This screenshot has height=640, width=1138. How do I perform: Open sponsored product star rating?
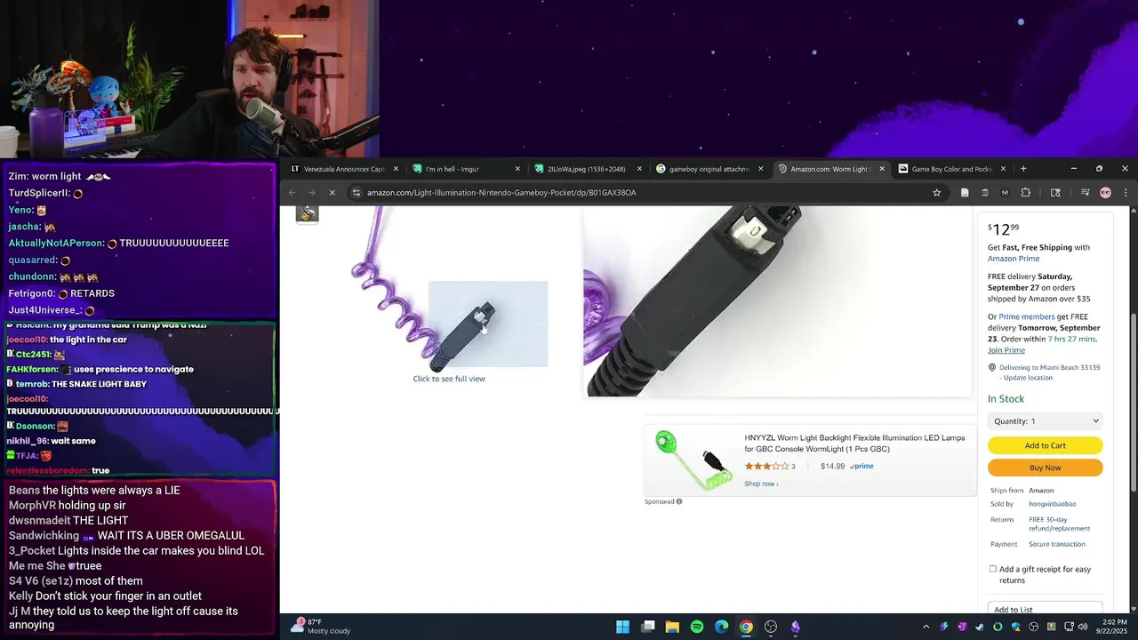pyautogui.click(x=767, y=466)
